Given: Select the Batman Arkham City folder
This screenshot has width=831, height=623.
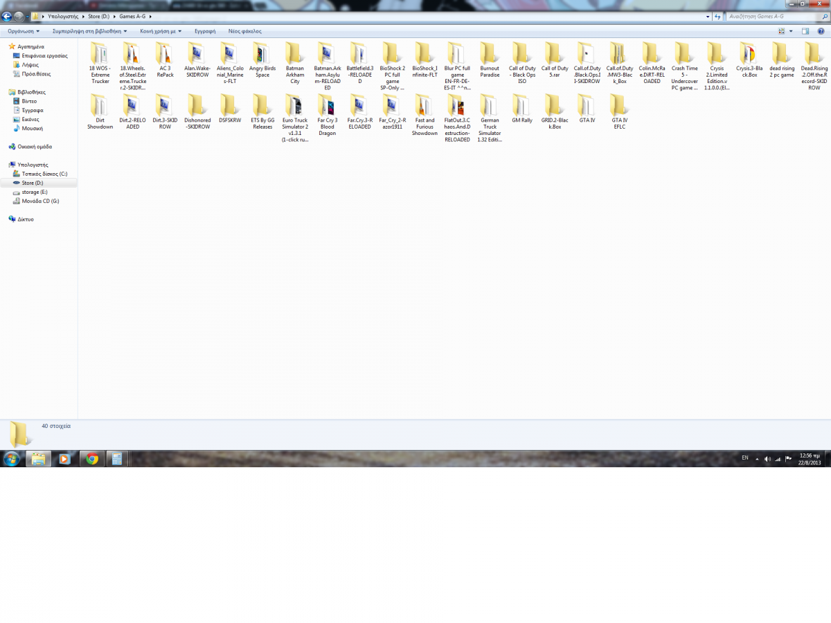Looking at the screenshot, I should [295, 62].
